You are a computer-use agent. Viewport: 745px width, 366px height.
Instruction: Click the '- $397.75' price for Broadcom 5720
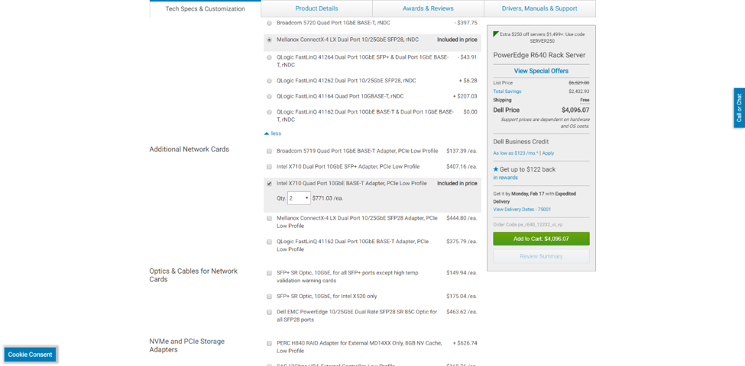click(x=465, y=23)
